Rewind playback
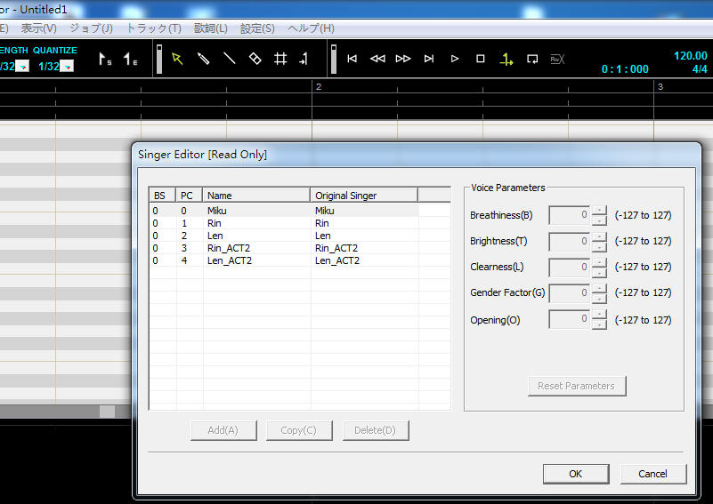This screenshot has width=713, height=504. [x=377, y=59]
